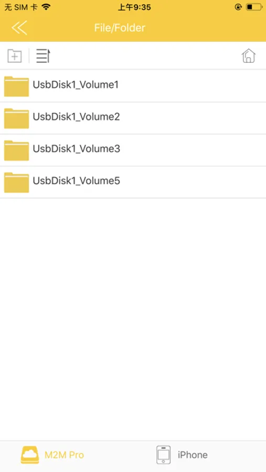The height and width of the screenshot is (472, 266).
Task: Tap the UsbDisk1_Volume3 folder icon
Action: click(17, 151)
